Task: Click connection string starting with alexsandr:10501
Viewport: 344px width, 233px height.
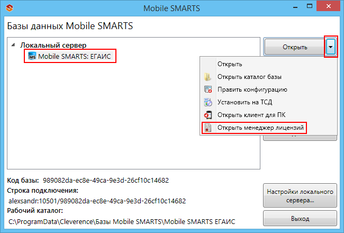Action: [x=97, y=201]
